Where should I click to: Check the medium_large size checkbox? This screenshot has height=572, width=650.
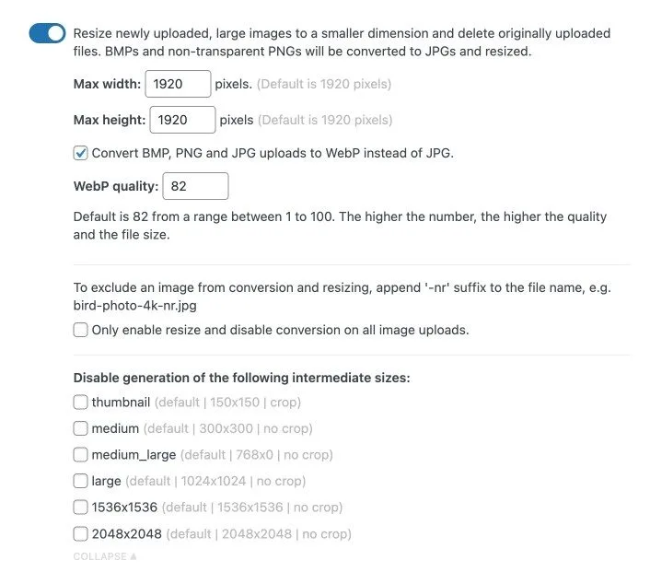[81, 455]
